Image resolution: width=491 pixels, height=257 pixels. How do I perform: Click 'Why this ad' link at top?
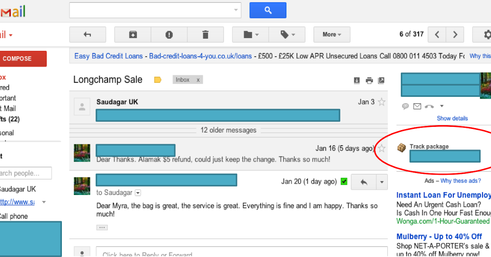(480, 56)
